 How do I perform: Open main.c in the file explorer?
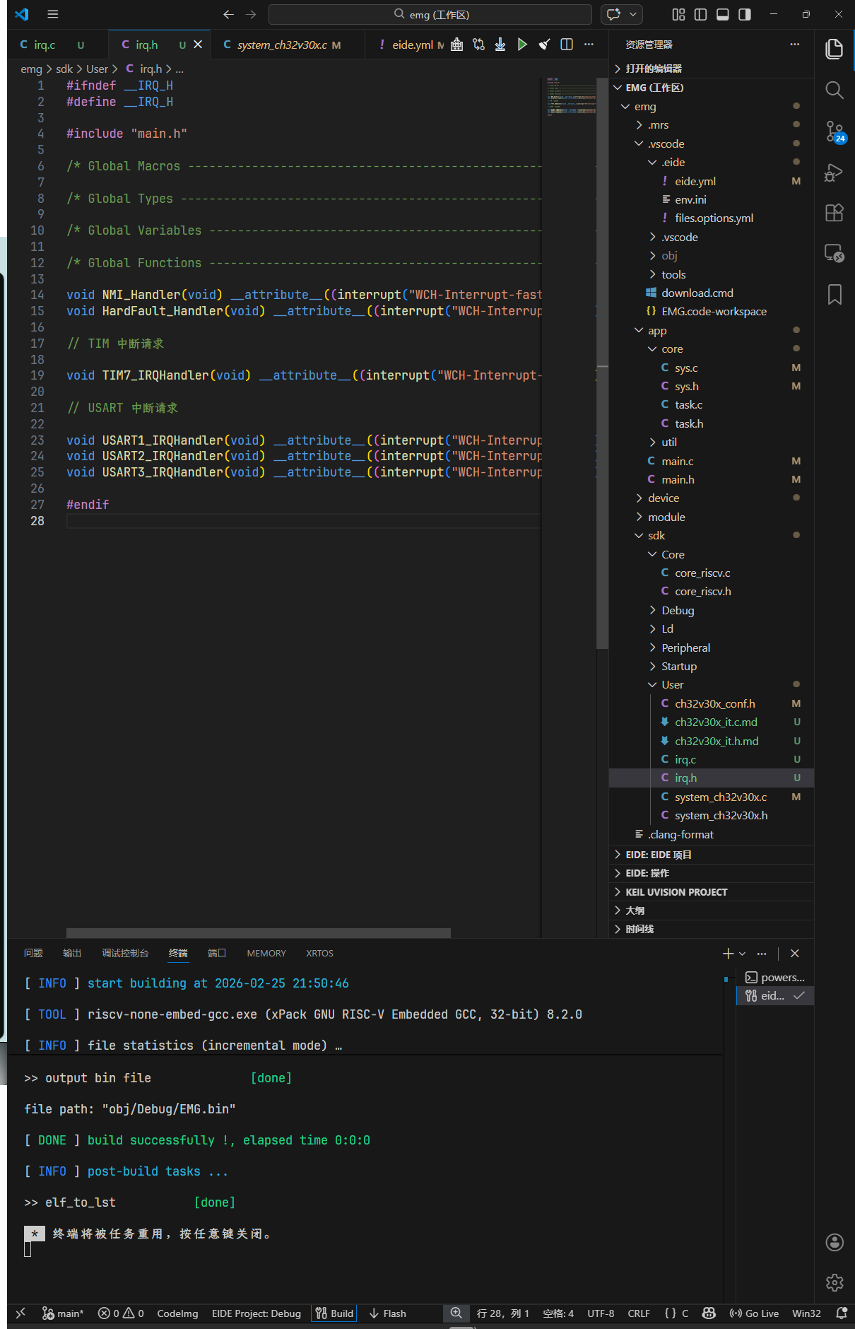(x=677, y=461)
